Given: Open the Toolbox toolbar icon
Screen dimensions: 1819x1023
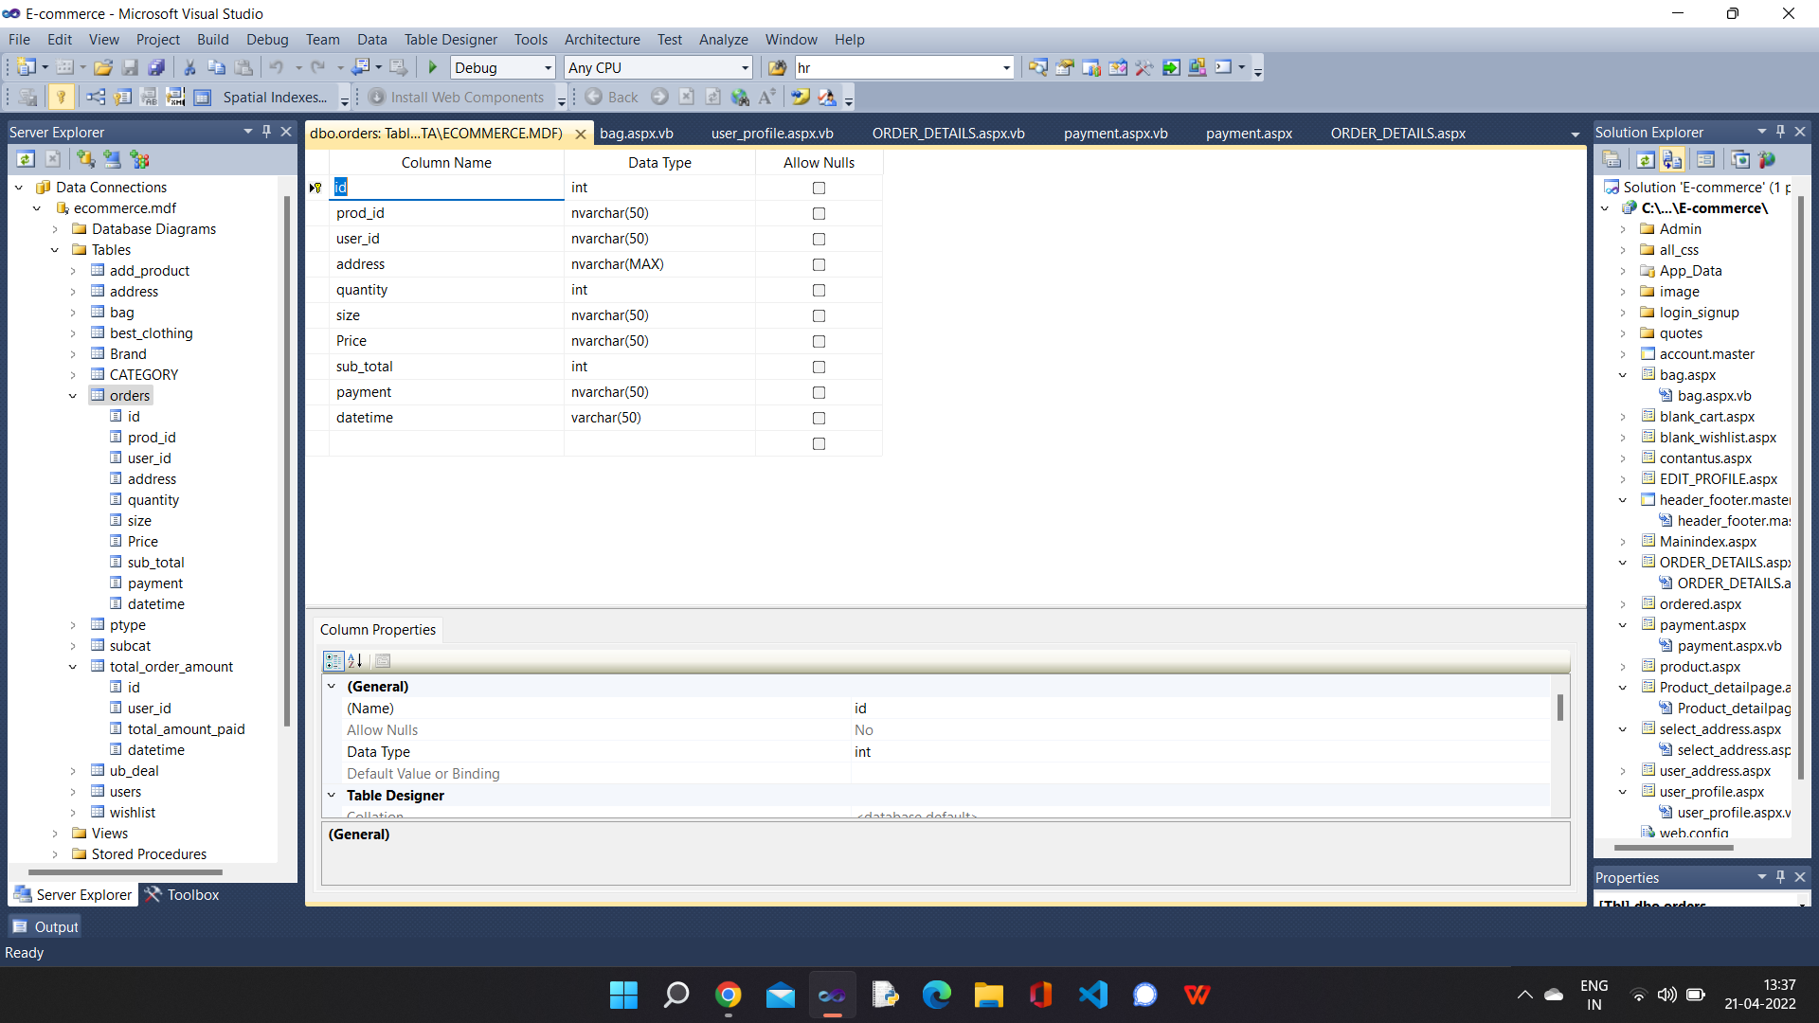Looking at the screenshot, I should click(1144, 67).
